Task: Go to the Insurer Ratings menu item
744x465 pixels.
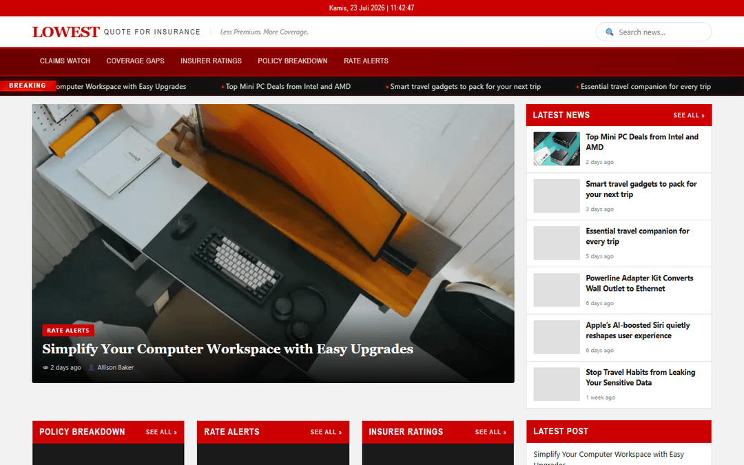Action: (x=211, y=61)
